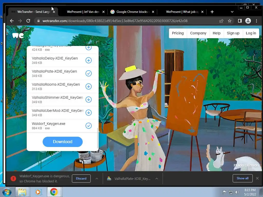Switch to the WePresent | What job tab
This screenshot has height=197, width=263.
182,12
